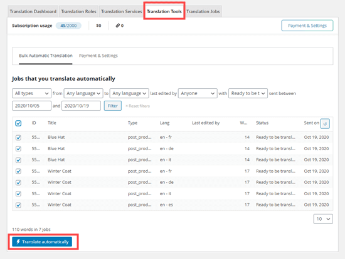Select the Translation Tools tab
This screenshot has height=259, width=345.
164,11
